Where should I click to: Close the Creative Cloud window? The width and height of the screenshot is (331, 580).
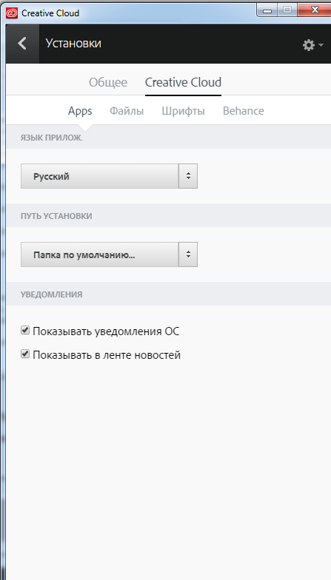click(315, 10)
